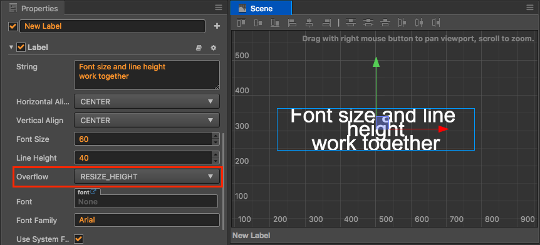Open Label component help documentation
The height and width of the screenshot is (245, 540).
199,47
